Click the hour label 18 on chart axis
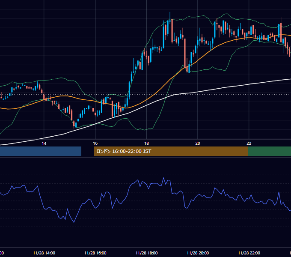 pyautogui.click(x=146, y=143)
